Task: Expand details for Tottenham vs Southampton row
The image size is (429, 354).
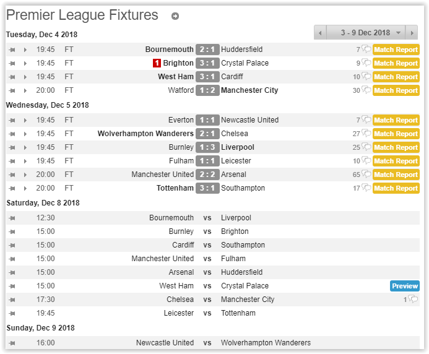Action: click(x=25, y=188)
